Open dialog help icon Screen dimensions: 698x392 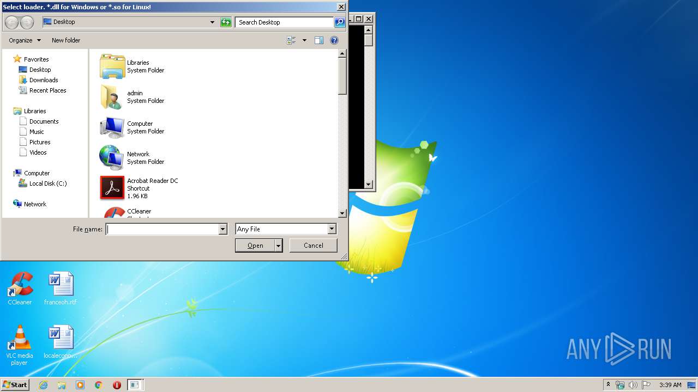pos(334,40)
